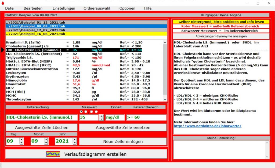Show Abkürzungen-Synonyme anzeigen
The height and width of the screenshot is (168, 275).
point(221,36)
